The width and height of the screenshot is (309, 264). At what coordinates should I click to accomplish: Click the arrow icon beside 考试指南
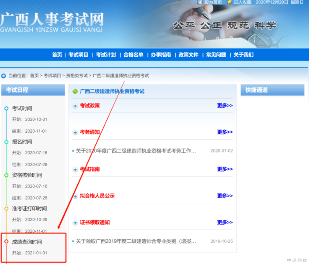coord(75,169)
